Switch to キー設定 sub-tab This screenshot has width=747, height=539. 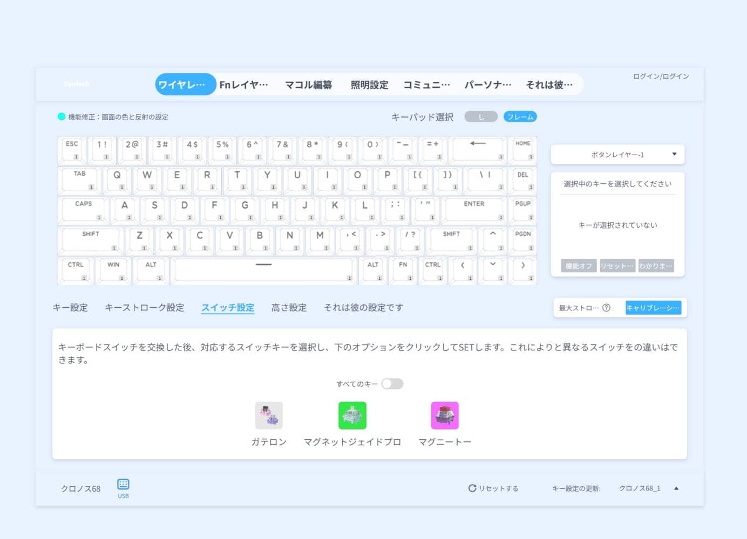[70, 307]
